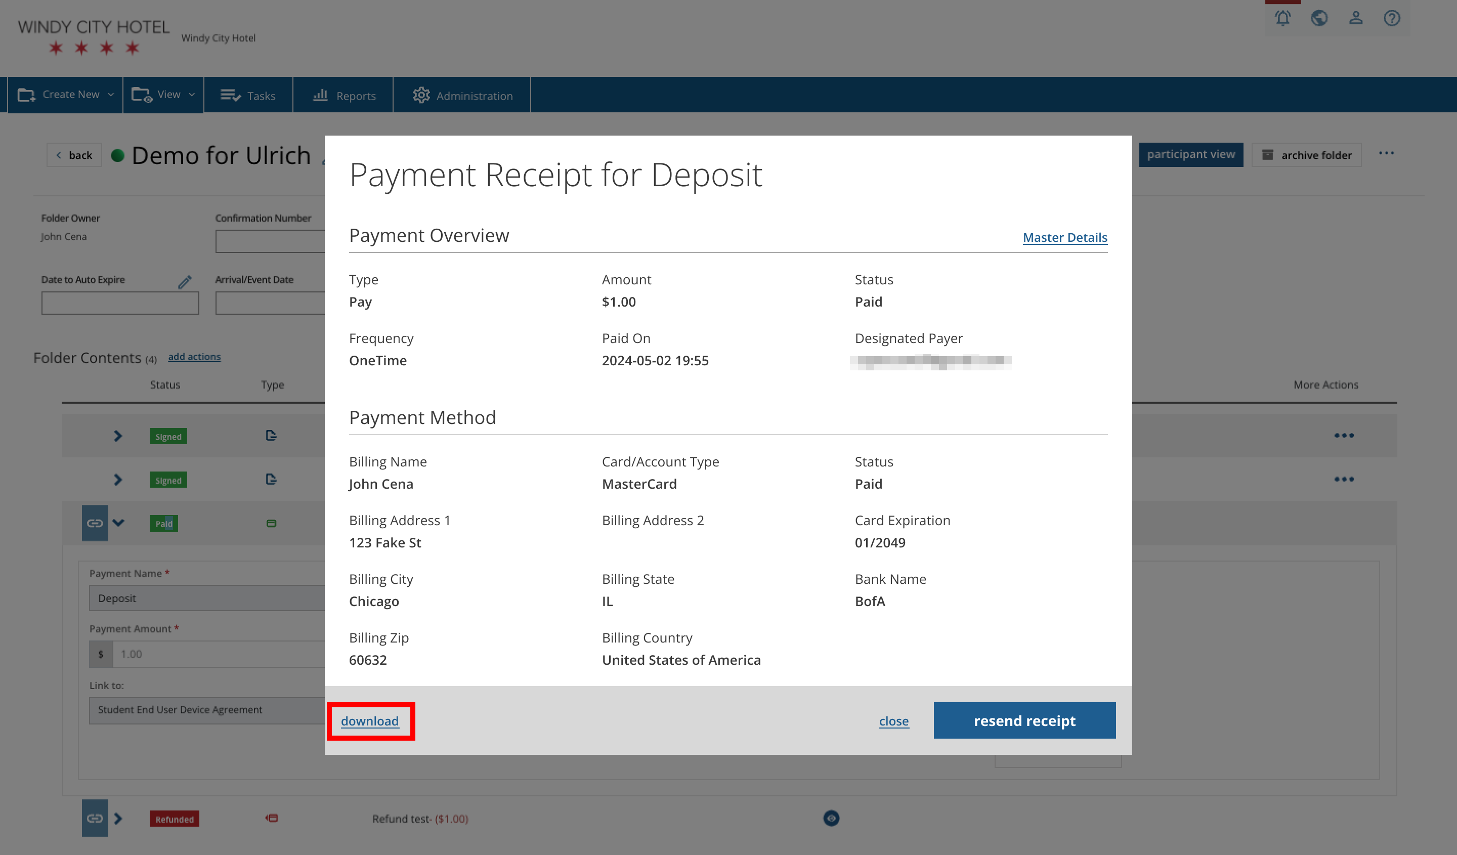
Task: Click the Windy City Hotel logo
Action: pos(94,37)
